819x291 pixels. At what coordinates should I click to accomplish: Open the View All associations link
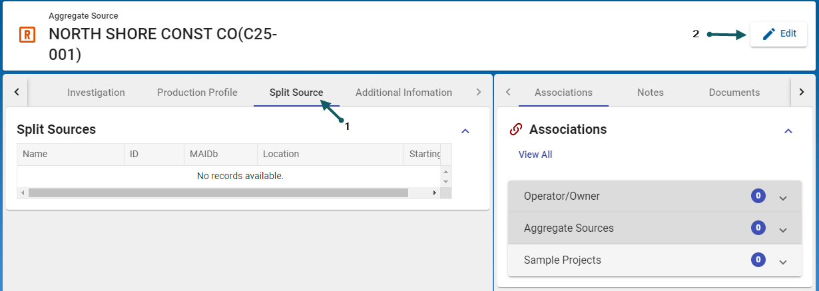[x=535, y=154]
